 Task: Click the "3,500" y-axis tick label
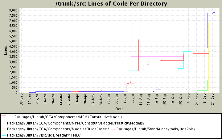(14, 57)
